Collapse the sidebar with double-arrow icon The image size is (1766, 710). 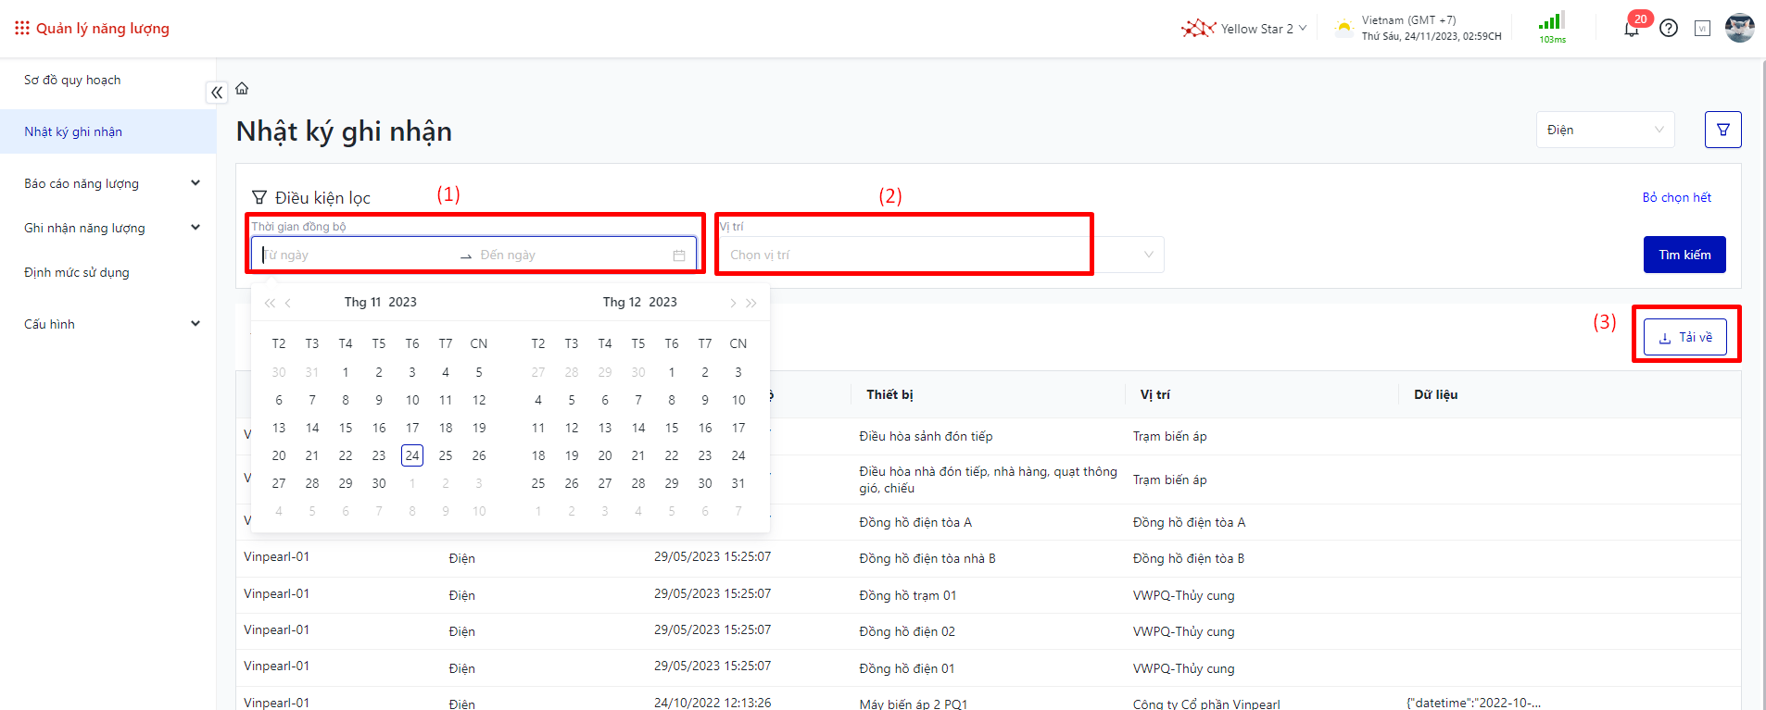(216, 93)
